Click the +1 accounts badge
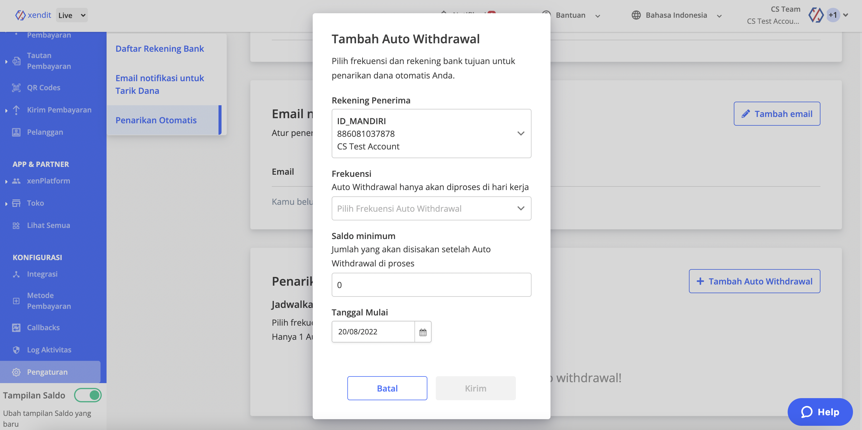This screenshot has width=862, height=430. 833,15
